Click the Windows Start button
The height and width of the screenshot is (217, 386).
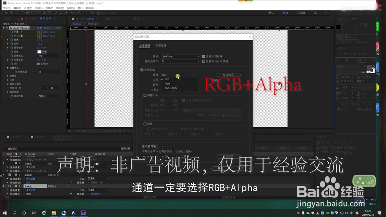[5, 213]
